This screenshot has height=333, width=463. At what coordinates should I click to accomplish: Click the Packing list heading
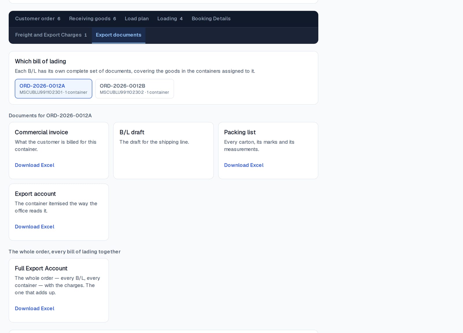click(240, 132)
